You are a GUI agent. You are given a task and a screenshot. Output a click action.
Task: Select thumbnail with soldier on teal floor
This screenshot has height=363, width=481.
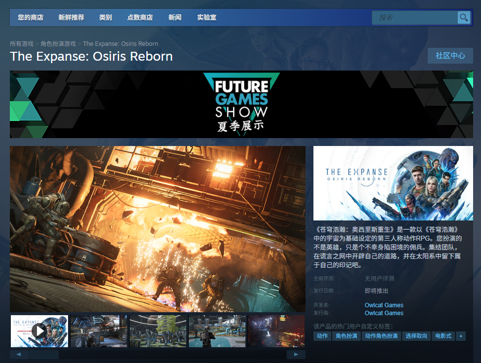pyautogui.click(x=217, y=331)
